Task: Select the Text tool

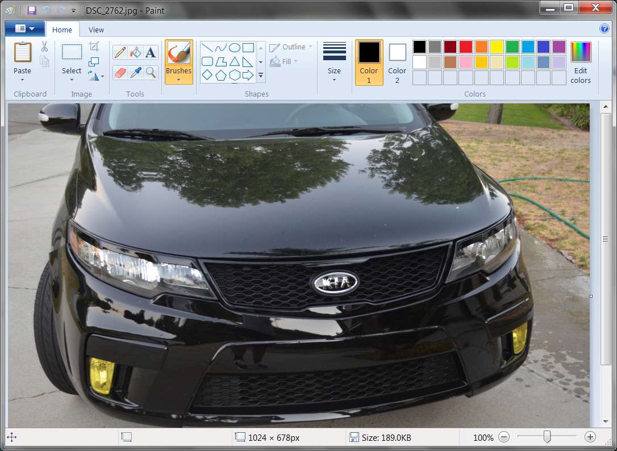Action: (151, 52)
